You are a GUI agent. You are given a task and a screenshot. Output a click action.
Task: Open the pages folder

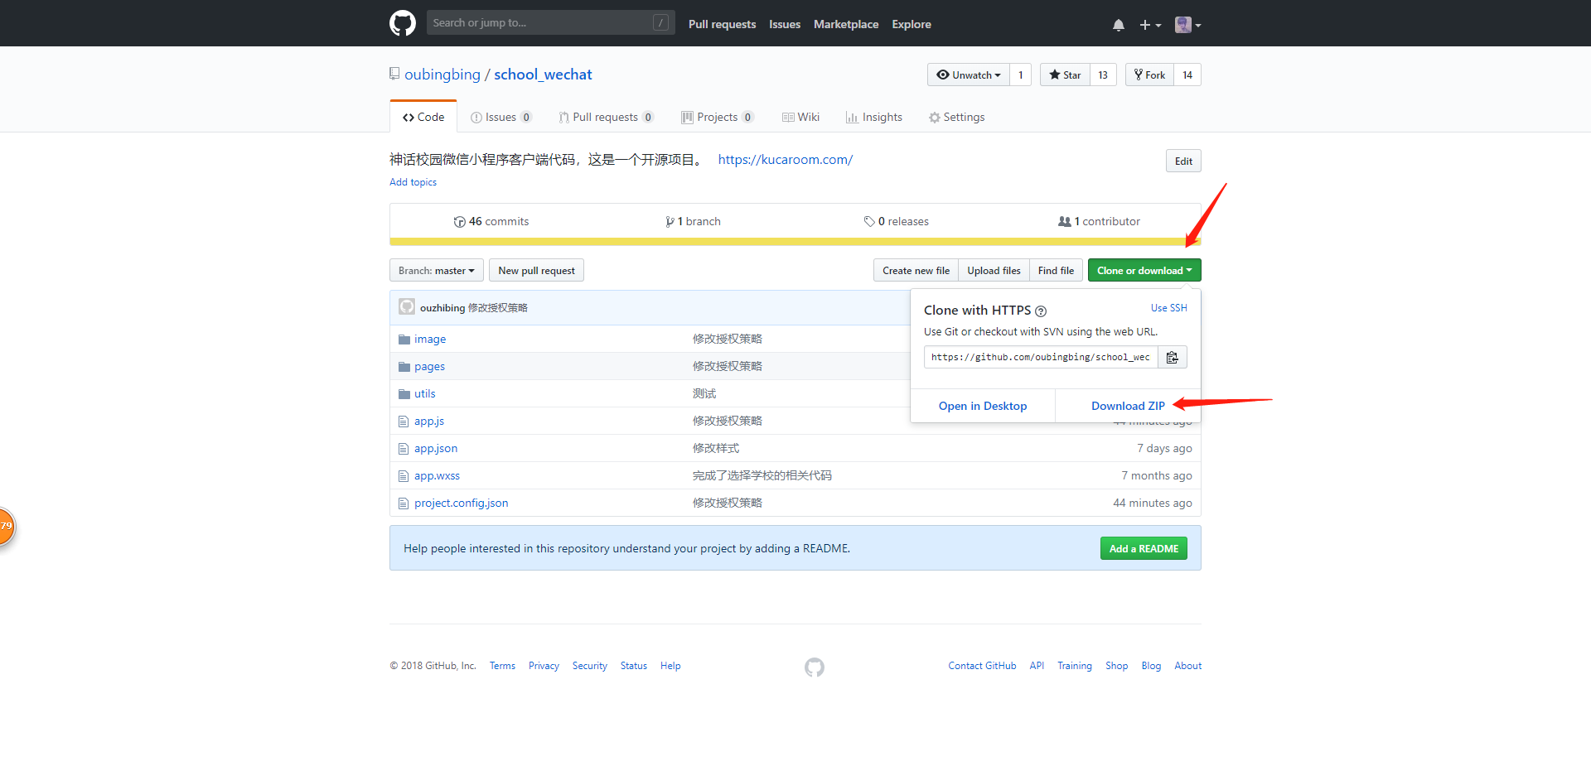(429, 366)
